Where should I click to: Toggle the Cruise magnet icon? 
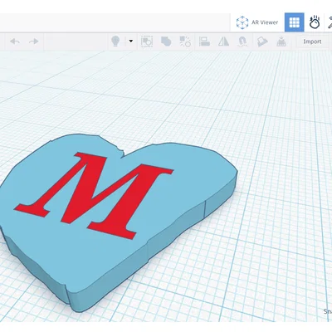[x=242, y=41]
